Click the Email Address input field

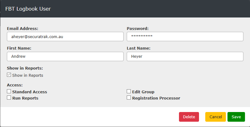pyautogui.click(x=65, y=37)
